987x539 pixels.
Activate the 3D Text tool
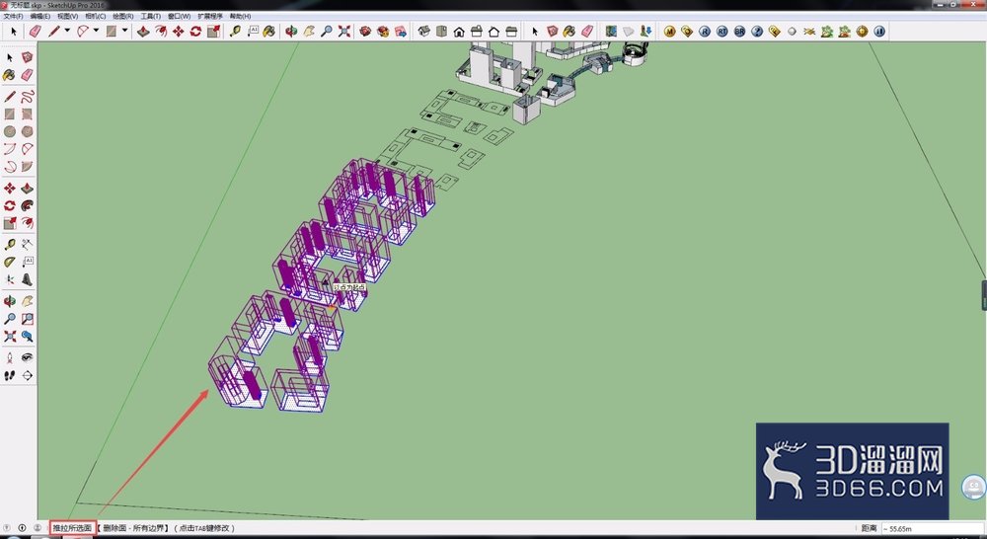tap(27, 279)
